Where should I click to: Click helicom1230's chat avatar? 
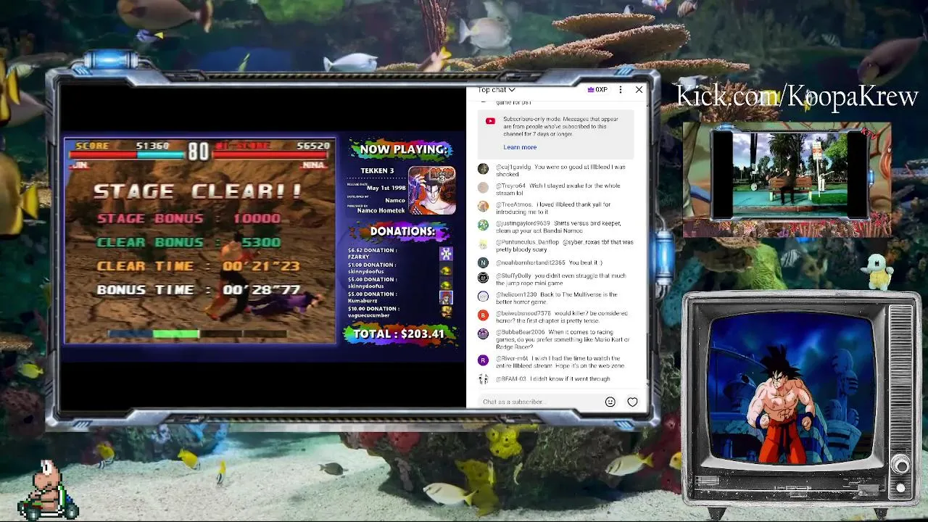pyautogui.click(x=483, y=296)
